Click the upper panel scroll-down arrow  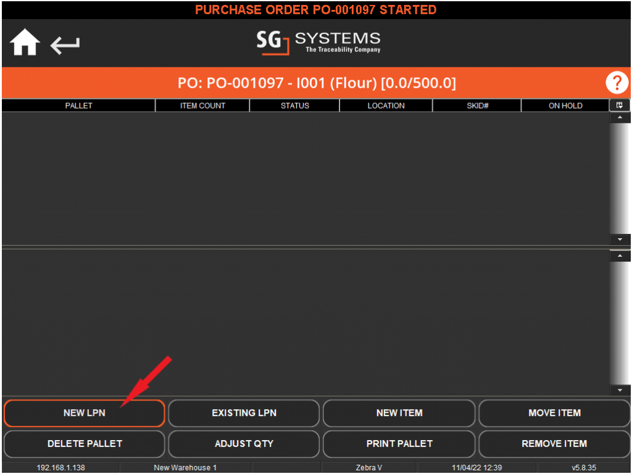click(x=620, y=239)
